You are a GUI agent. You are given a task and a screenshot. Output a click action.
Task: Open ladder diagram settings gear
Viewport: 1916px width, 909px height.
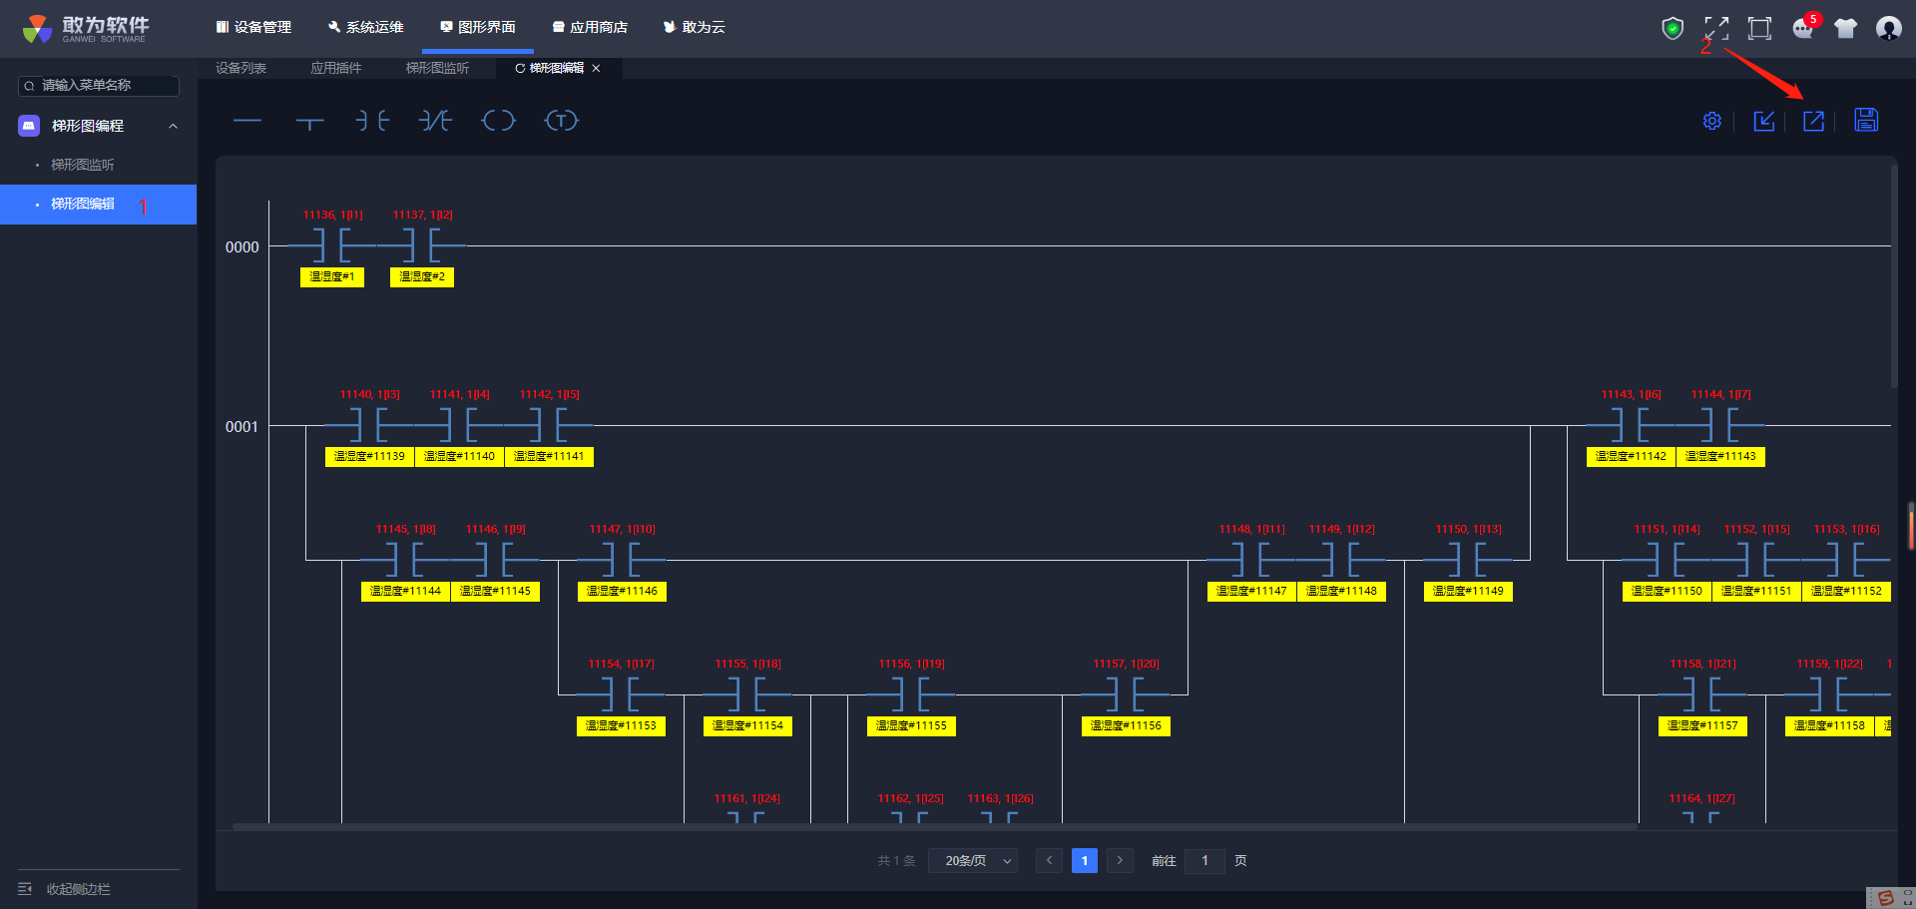pos(1711,121)
